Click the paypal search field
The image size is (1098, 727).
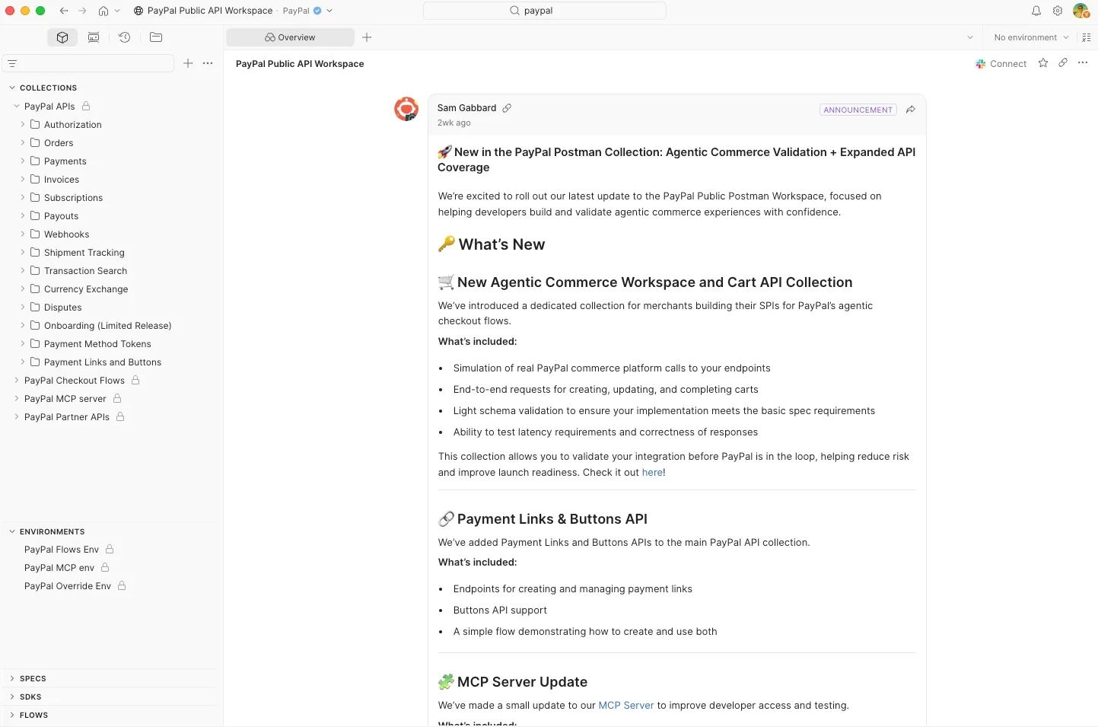click(x=545, y=11)
